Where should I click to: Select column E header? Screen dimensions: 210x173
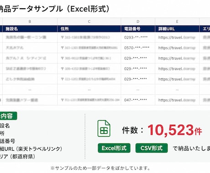click(177, 21)
